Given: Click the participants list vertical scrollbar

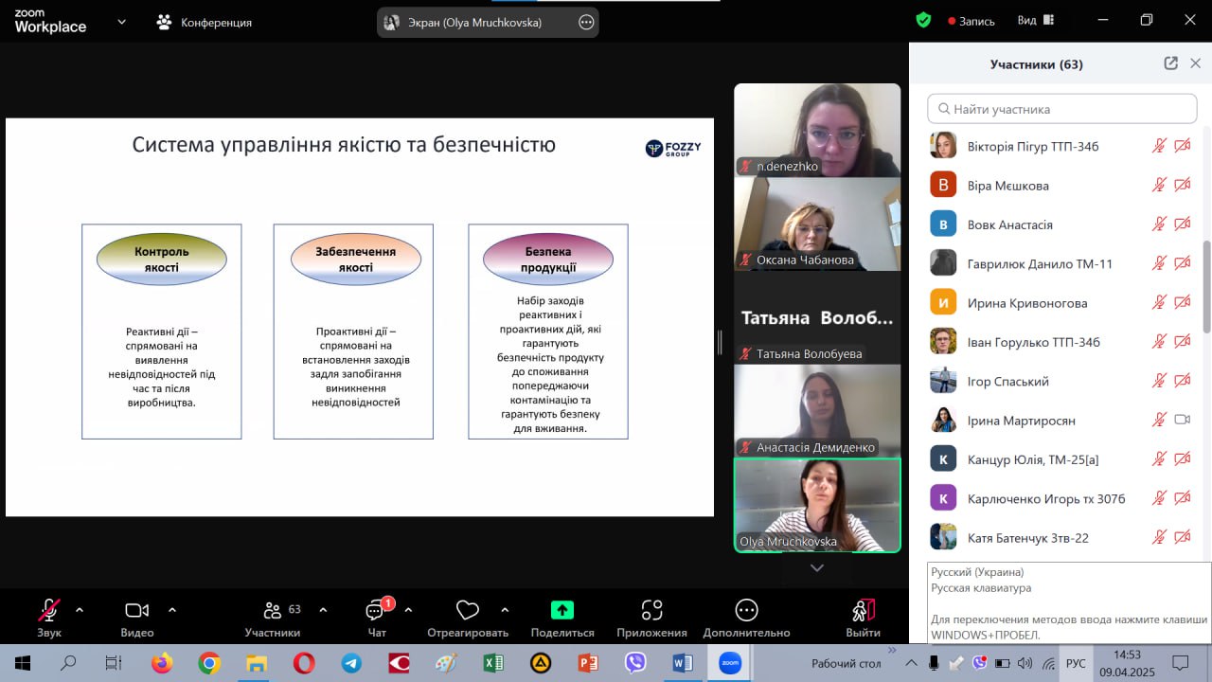Looking at the screenshot, I should [1206, 286].
